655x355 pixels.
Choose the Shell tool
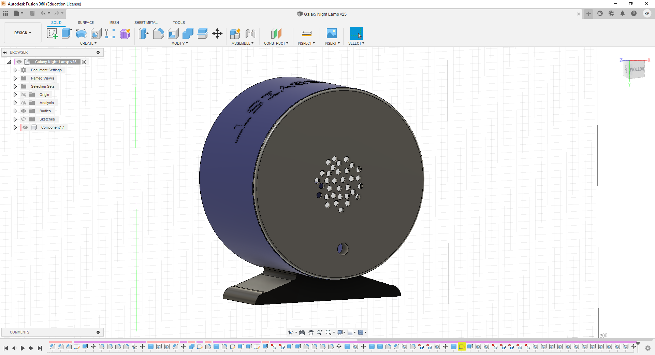click(x=173, y=33)
